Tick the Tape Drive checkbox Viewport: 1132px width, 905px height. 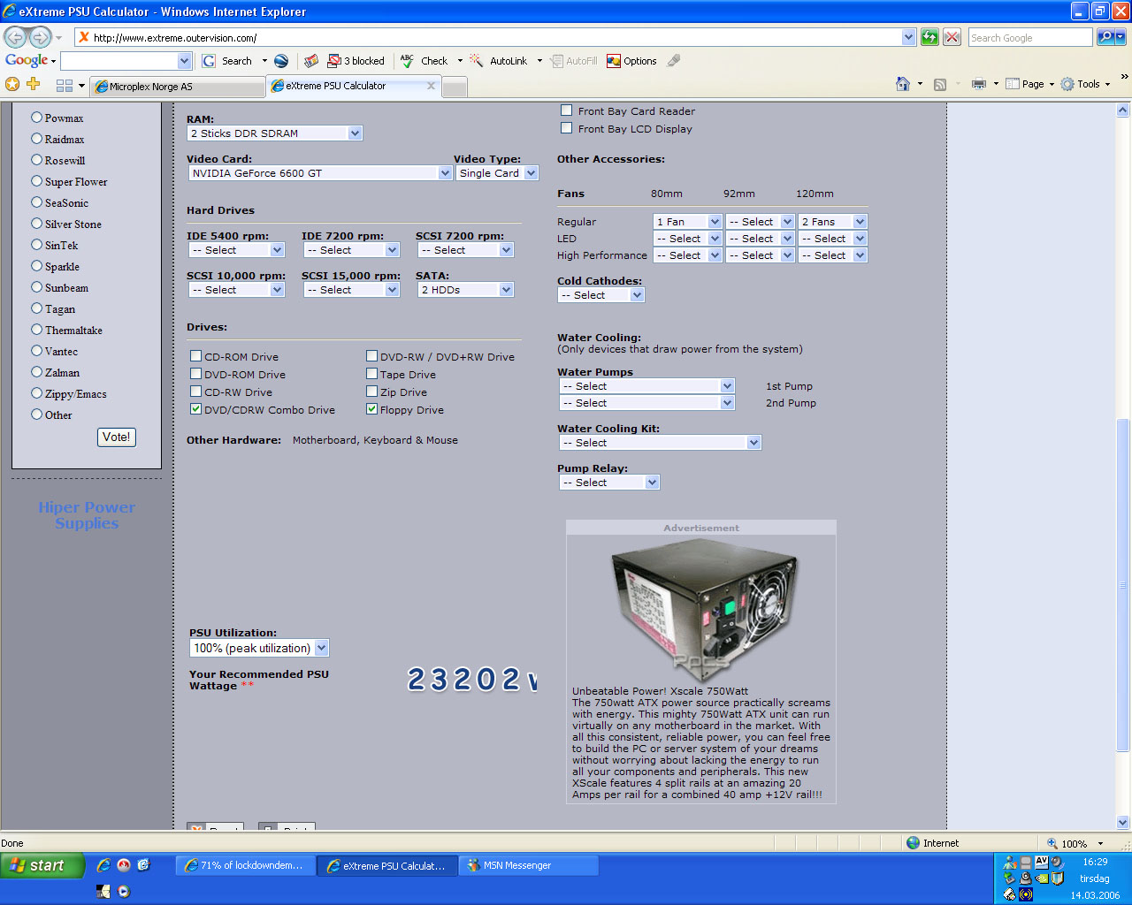coord(372,374)
